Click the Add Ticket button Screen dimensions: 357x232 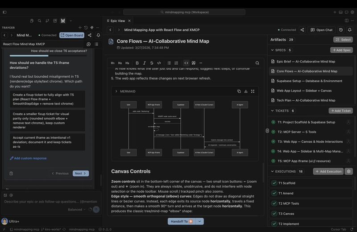(340, 111)
